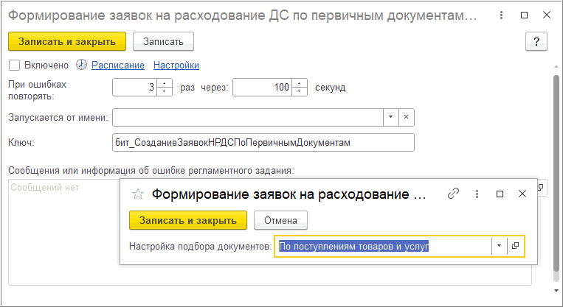Viewport: 563px width, 307px height.
Task: Clear the Запускается от имени field
Action: [x=407, y=117]
